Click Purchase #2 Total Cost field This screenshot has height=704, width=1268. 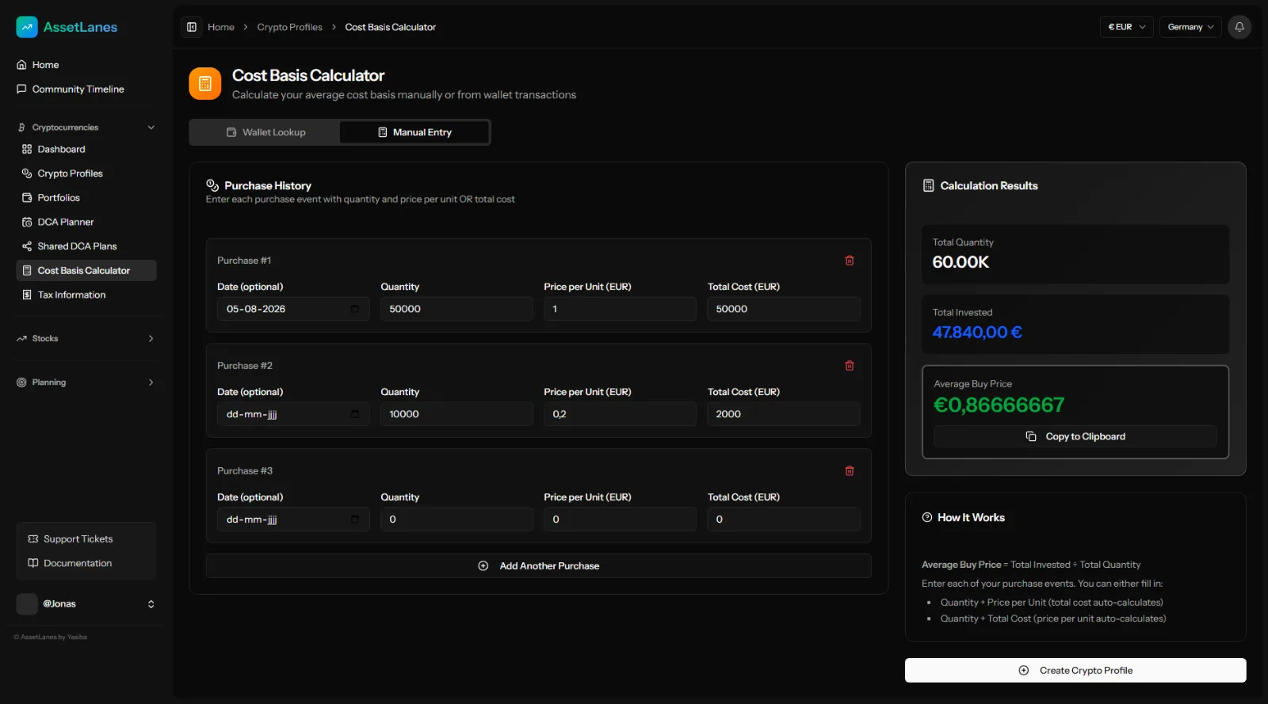pos(784,414)
